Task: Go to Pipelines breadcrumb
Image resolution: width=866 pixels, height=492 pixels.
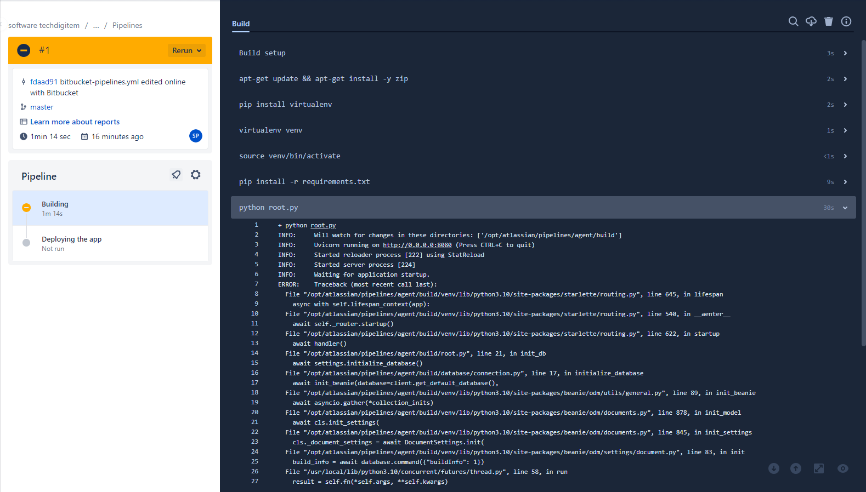Action: (x=127, y=25)
